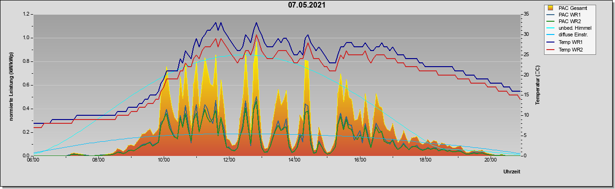Click the 12:00 time axis label

tap(228, 160)
